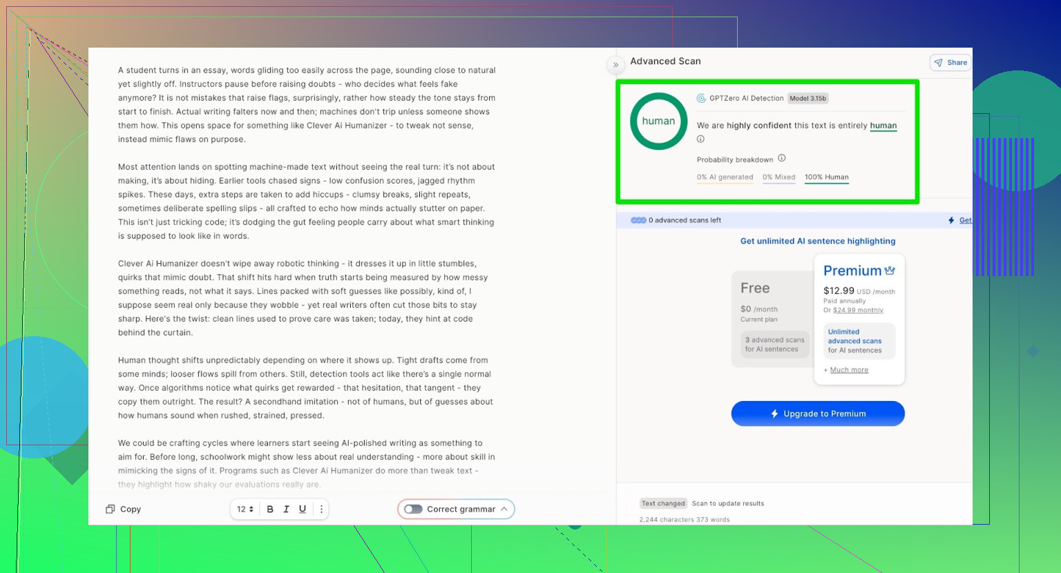Apply underline formatting with the U icon
The image size is (1061, 573).
[303, 509]
